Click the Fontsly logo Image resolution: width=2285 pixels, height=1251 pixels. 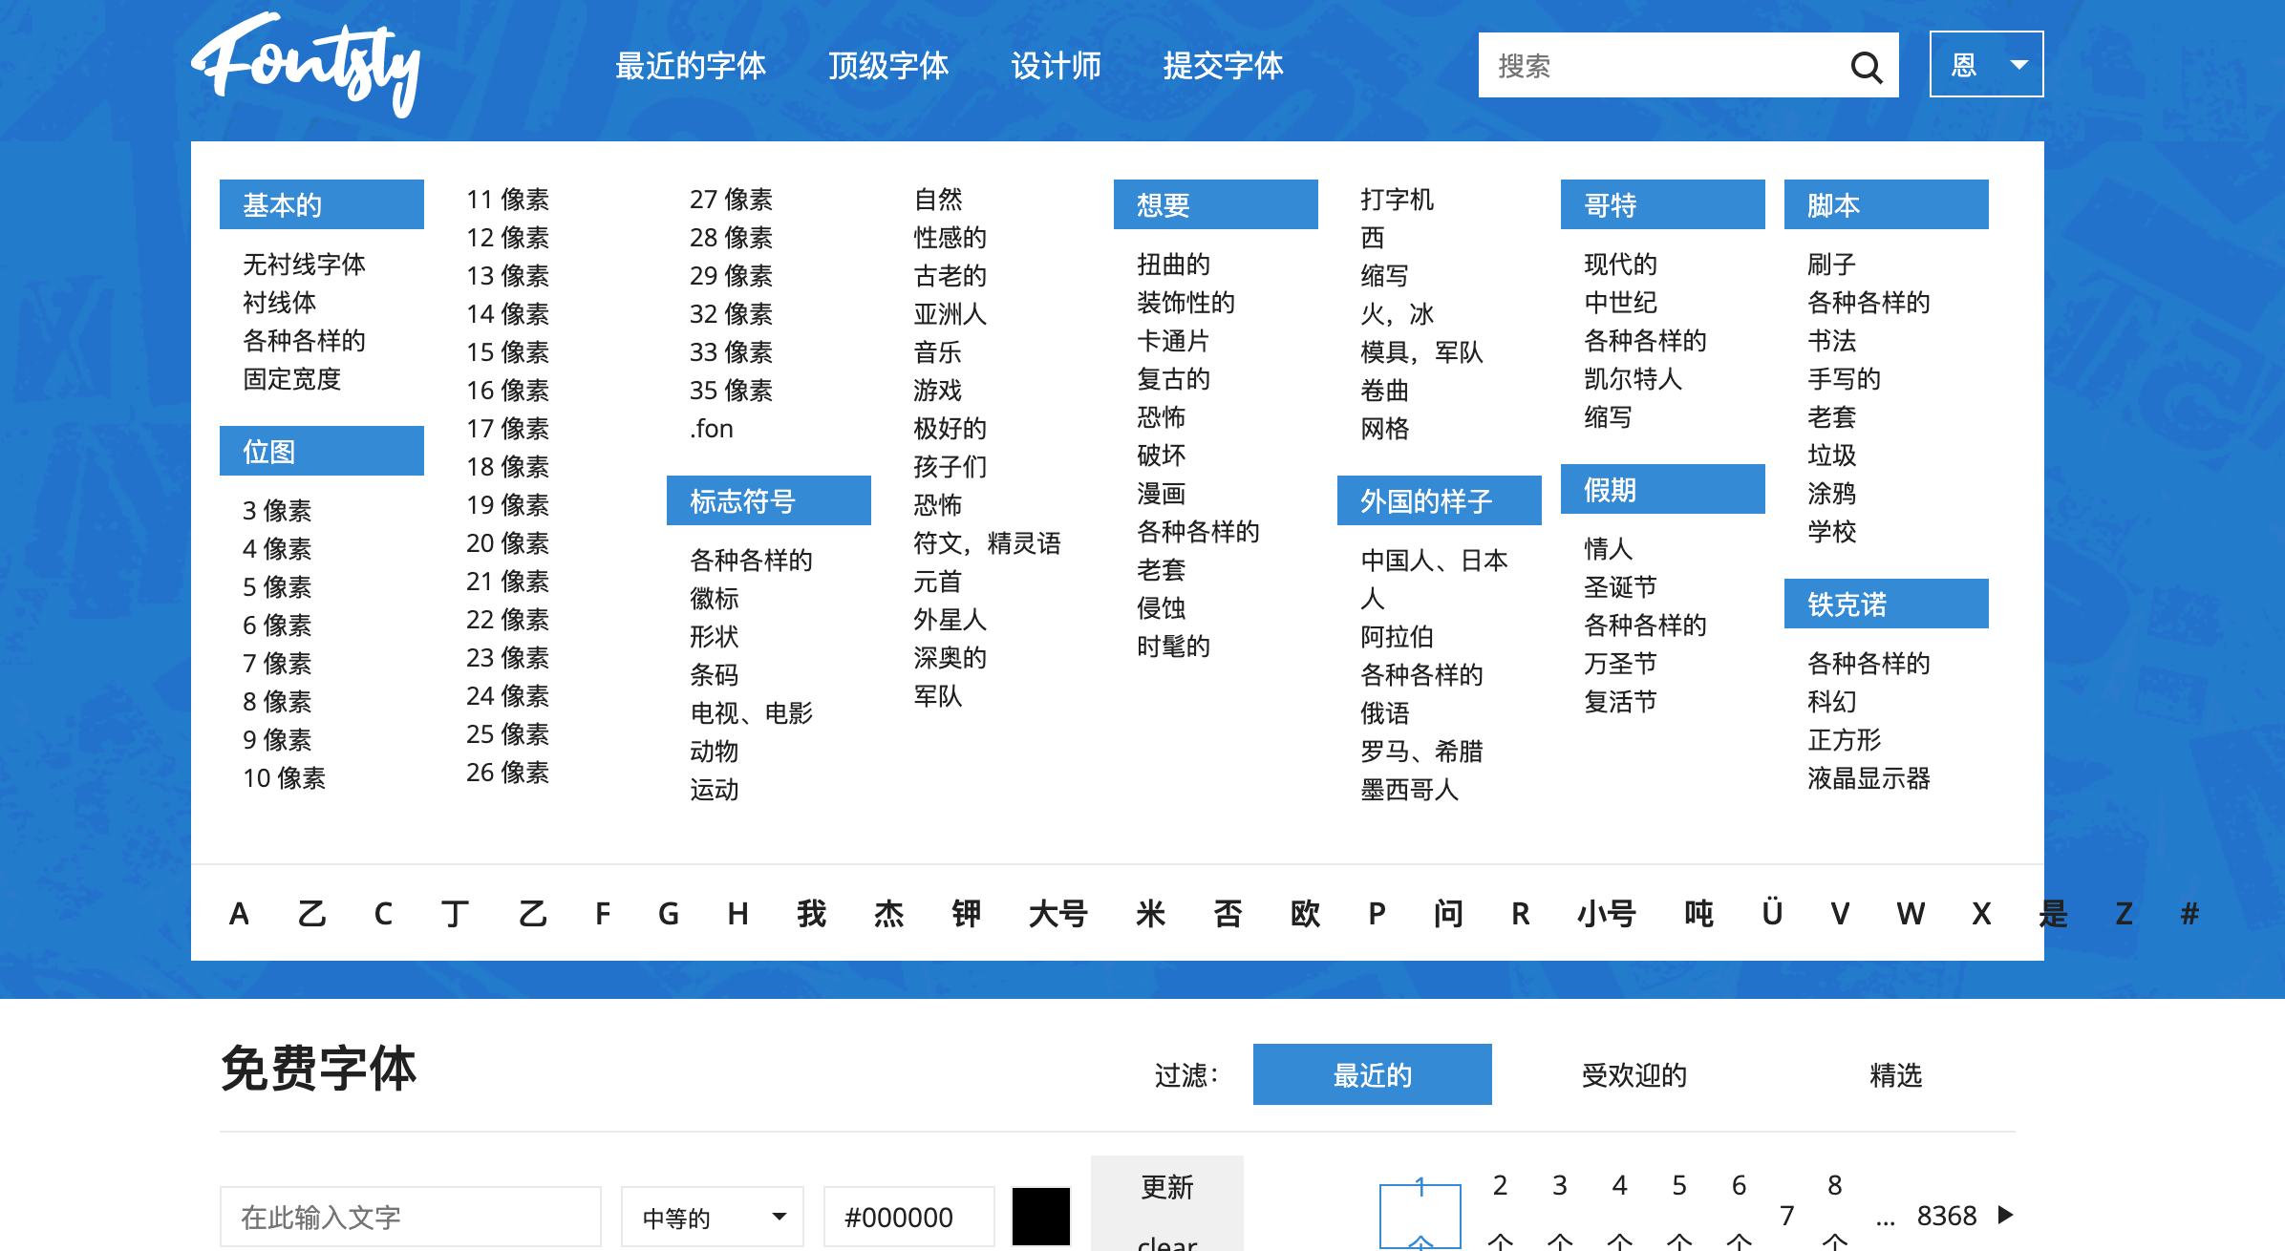[306, 64]
